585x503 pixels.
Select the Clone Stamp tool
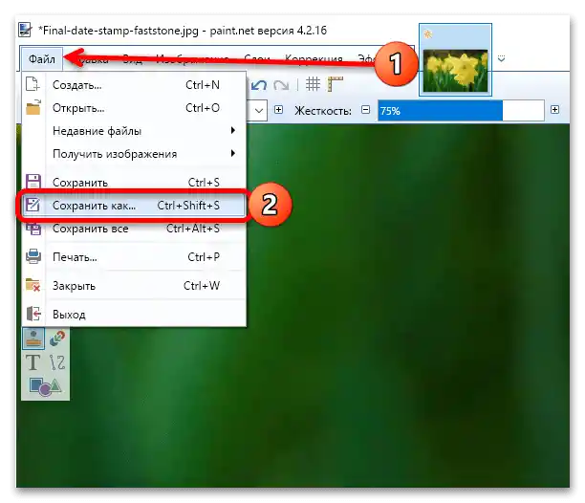point(33,339)
